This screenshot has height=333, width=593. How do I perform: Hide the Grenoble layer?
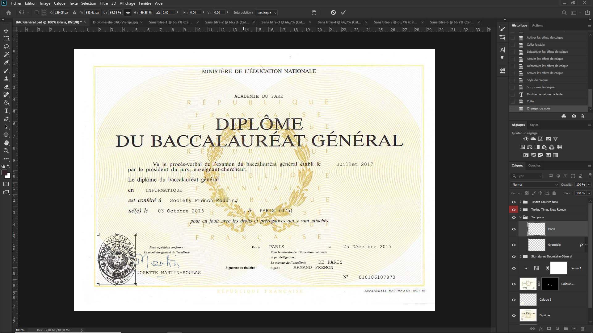click(x=514, y=245)
